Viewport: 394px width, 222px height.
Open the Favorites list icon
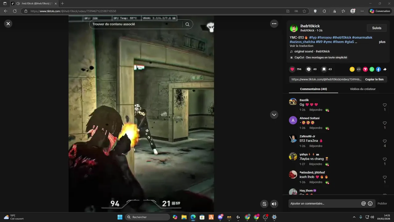(343, 11)
